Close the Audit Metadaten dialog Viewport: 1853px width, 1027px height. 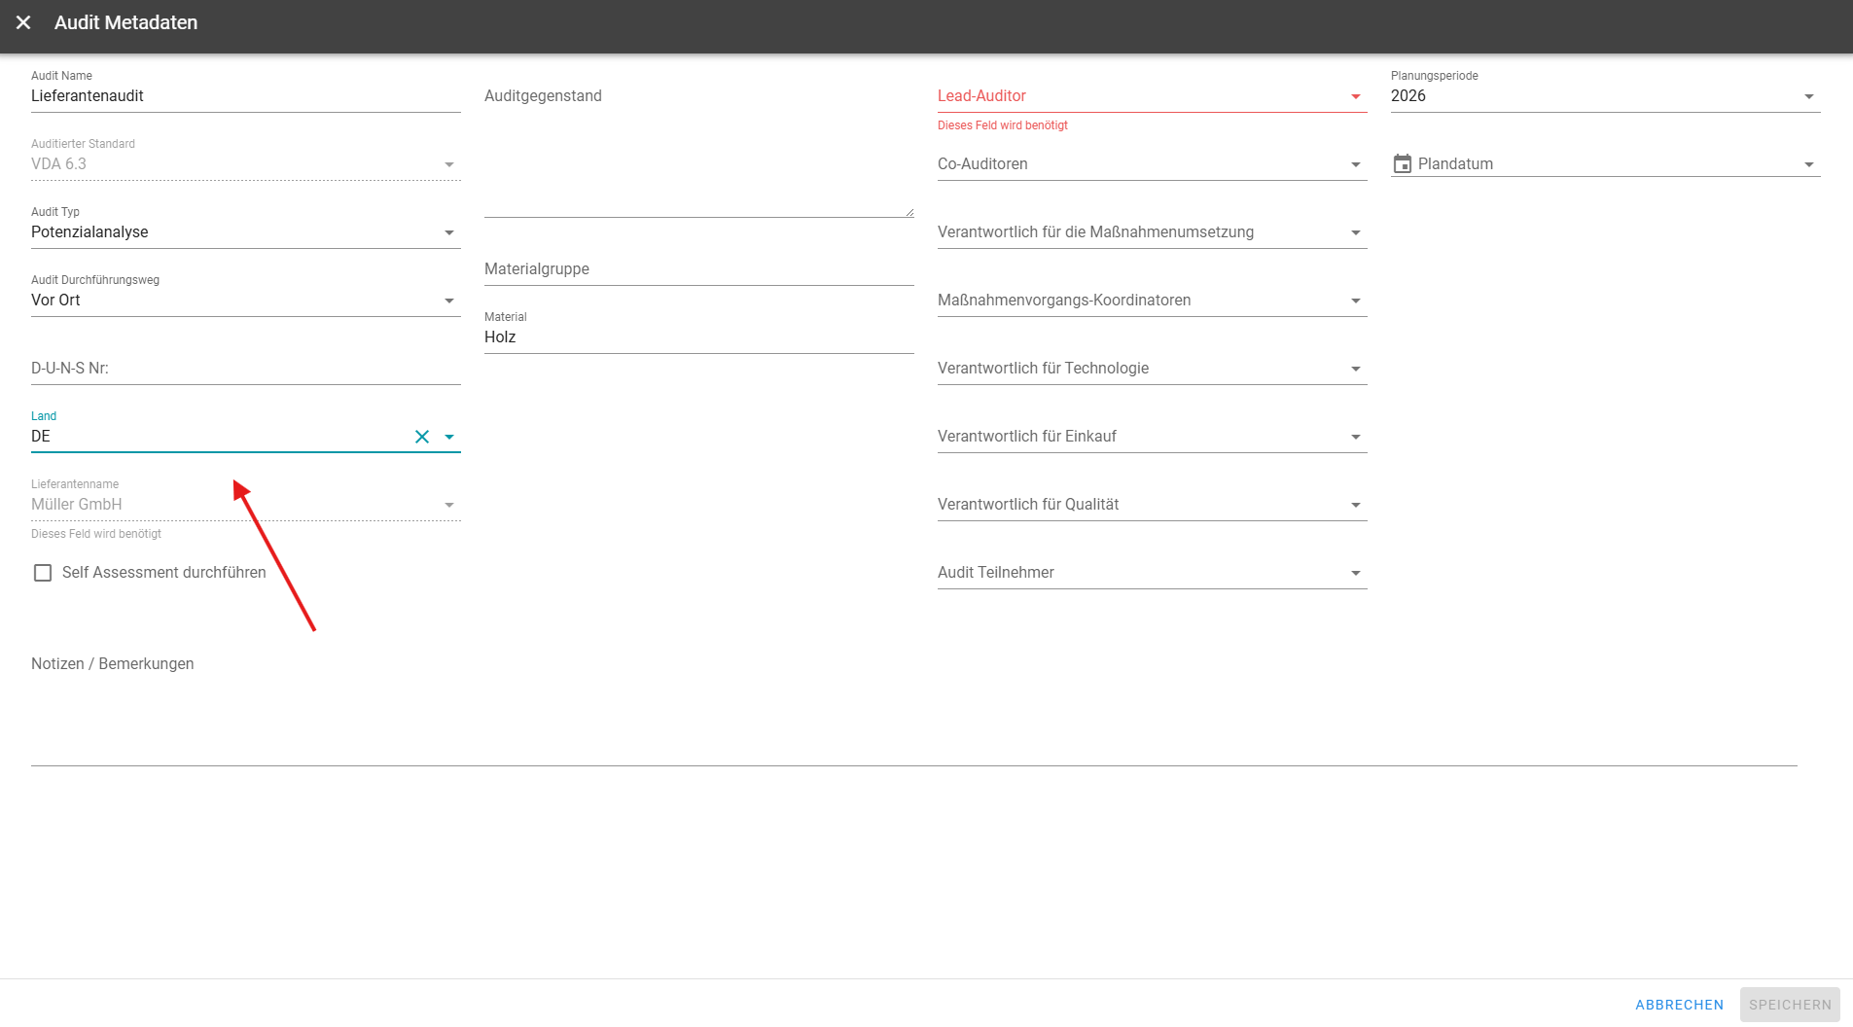coord(23,22)
